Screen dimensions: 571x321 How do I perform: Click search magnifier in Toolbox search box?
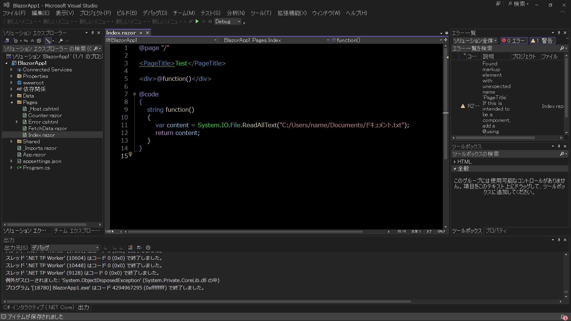[562, 154]
